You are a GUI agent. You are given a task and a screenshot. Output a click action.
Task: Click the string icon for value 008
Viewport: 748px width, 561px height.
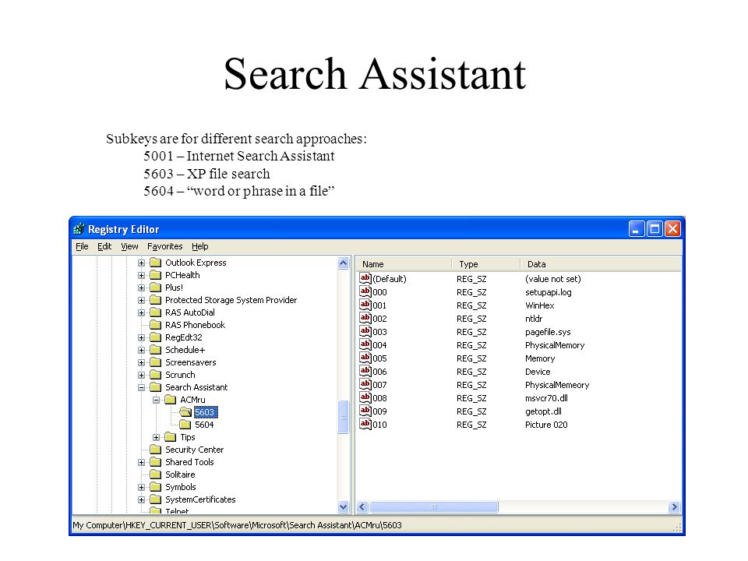pyautogui.click(x=365, y=398)
